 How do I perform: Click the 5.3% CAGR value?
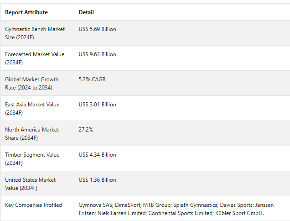click(92, 79)
